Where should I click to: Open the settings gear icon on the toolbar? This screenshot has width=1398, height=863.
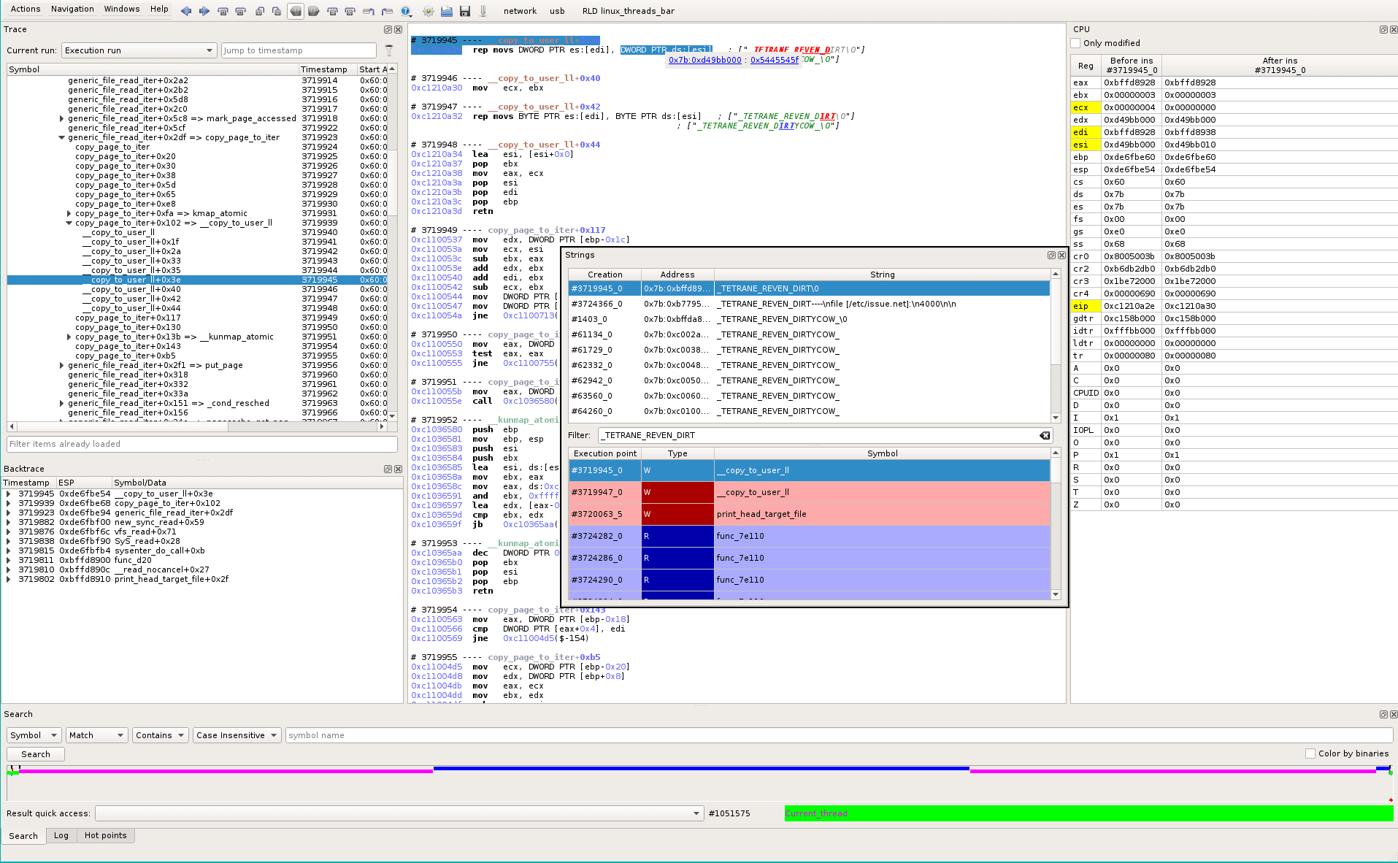pos(427,12)
